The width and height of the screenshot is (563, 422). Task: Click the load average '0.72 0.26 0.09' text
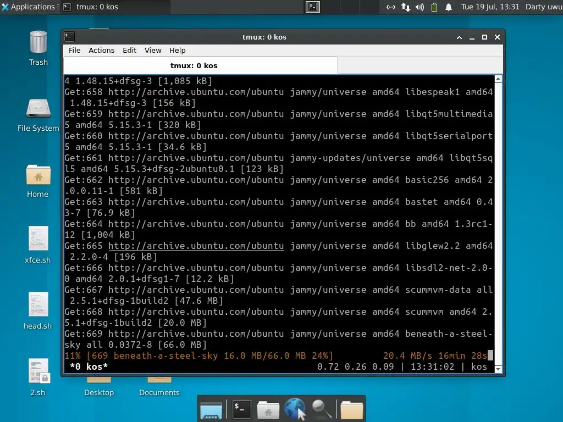tap(356, 367)
